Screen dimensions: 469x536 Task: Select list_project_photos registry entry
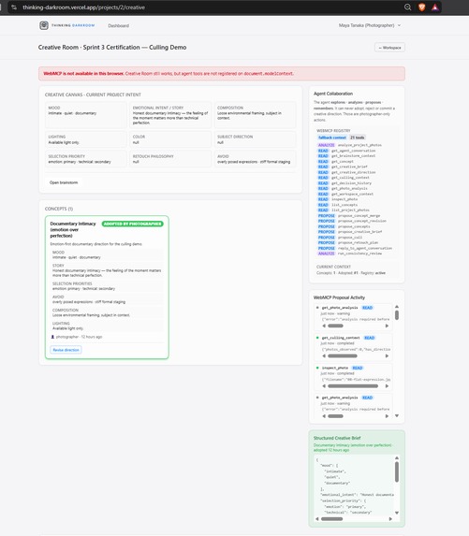click(x=350, y=210)
